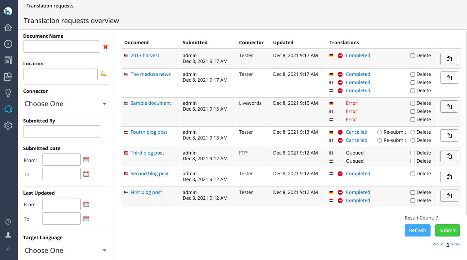
Task: Click into the Submitted By text field
Action: point(62,131)
